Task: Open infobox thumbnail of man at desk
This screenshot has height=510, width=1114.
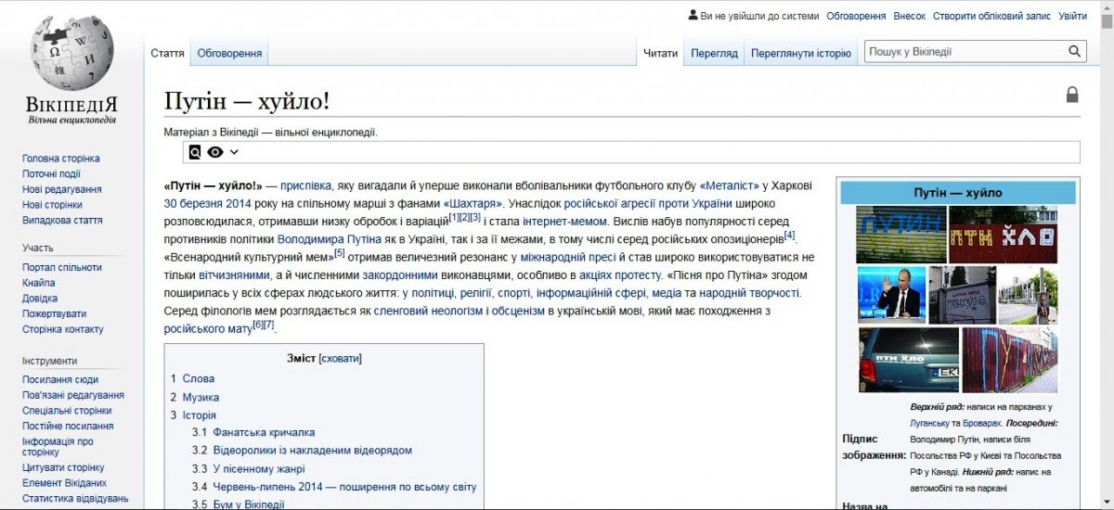Action: point(890,295)
